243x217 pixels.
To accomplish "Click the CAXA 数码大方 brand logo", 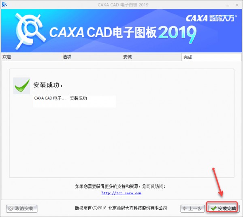I will pos(211,18).
